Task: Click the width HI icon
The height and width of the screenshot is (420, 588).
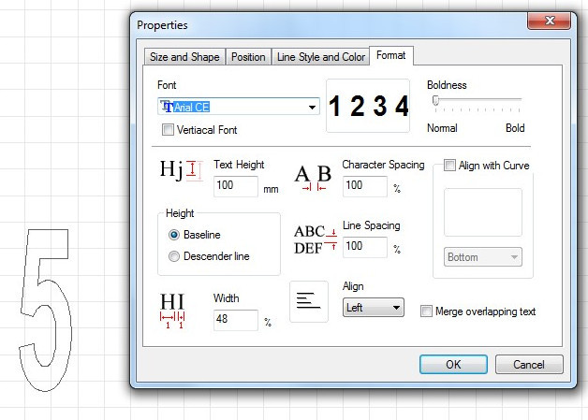Action: click(172, 309)
